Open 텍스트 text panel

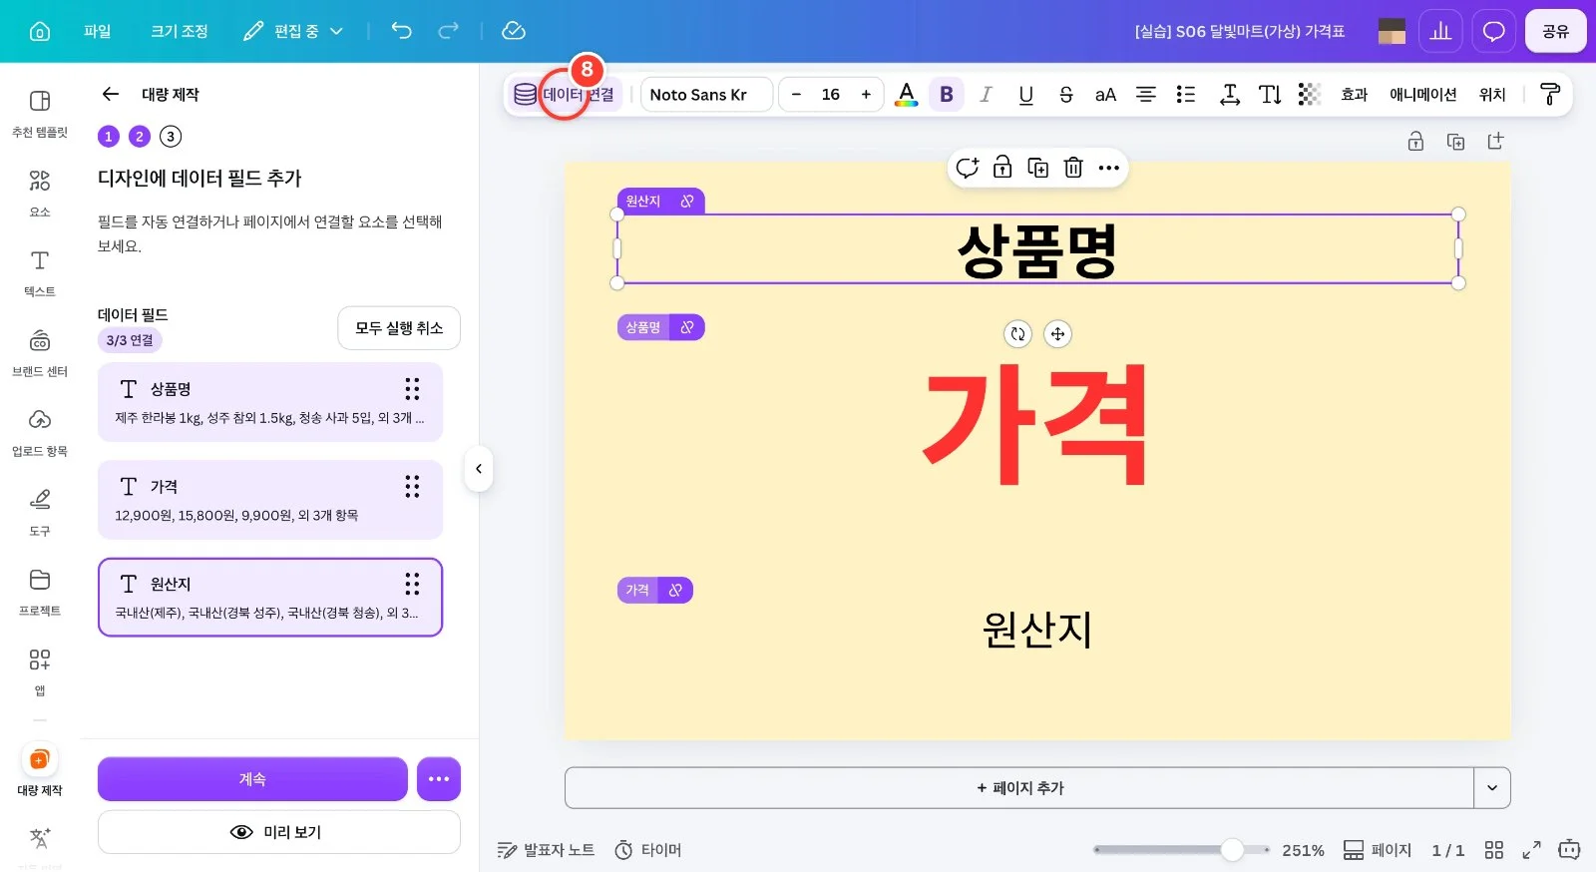point(40,272)
